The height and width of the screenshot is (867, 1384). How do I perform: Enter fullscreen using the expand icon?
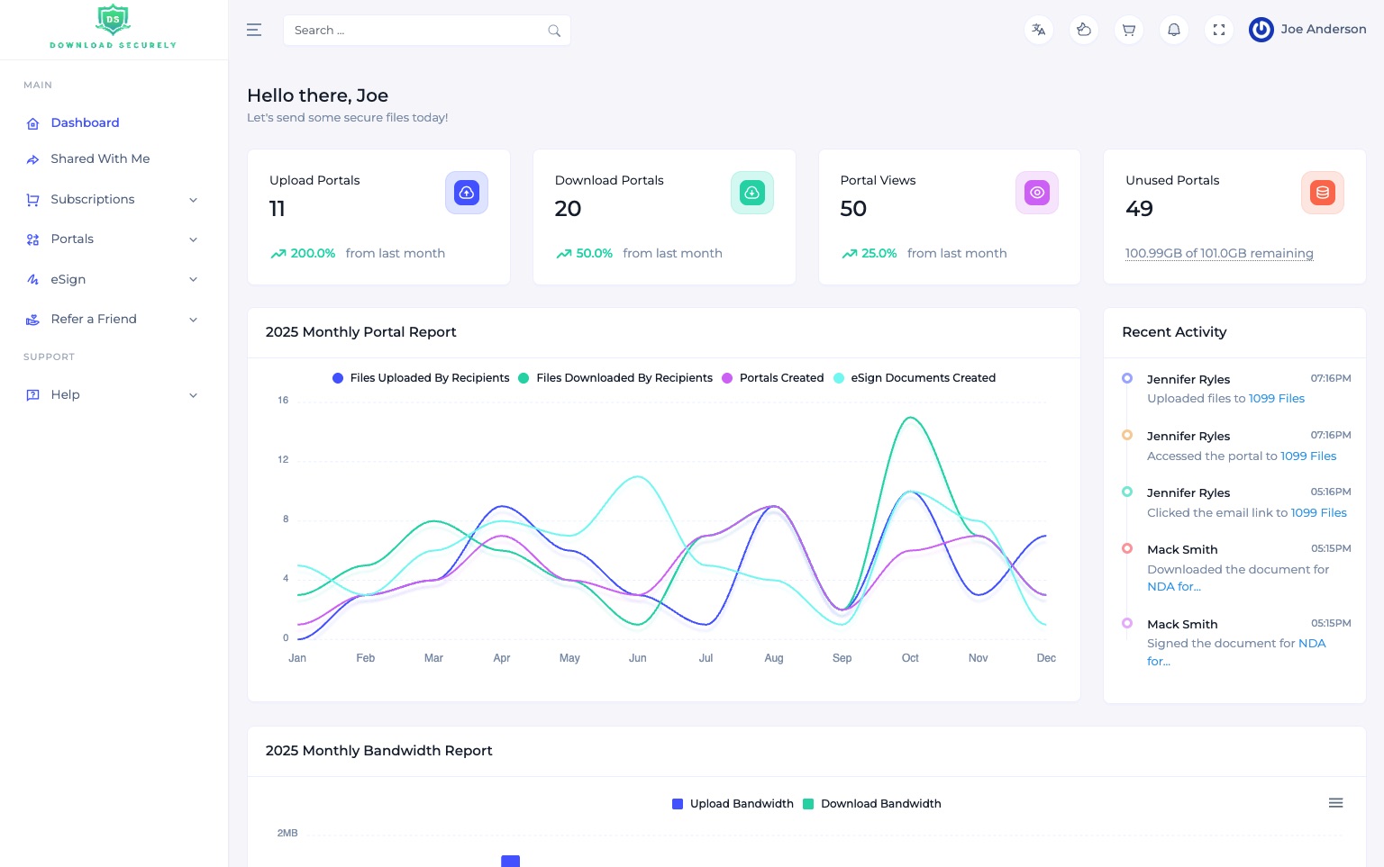[x=1218, y=30]
